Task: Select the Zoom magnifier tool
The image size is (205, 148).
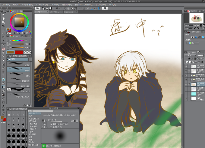Action: (3, 15)
